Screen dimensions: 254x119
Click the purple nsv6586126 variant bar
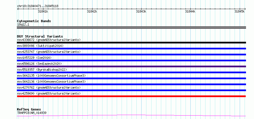(x=131, y=66)
